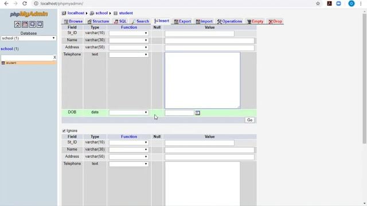Toggle the Ignore checkbox
This screenshot has width=367, height=206.
click(64, 131)
